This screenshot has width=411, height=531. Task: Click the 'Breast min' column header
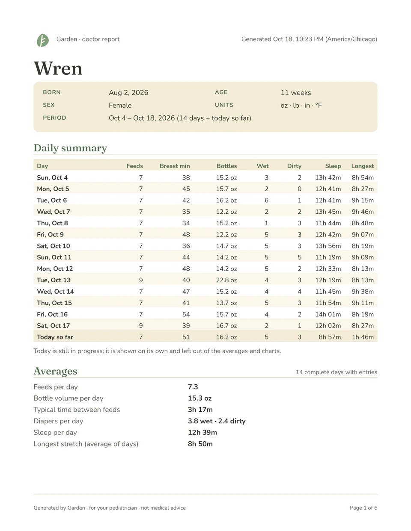(x=175, y=166)
